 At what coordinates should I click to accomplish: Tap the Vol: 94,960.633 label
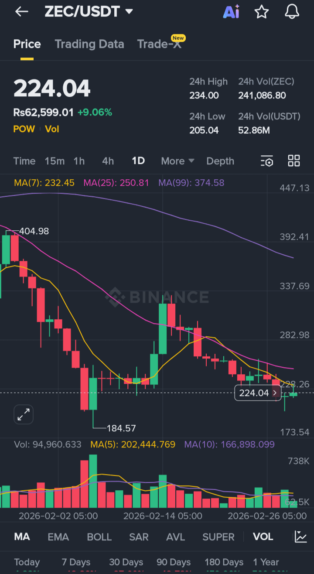coord(48,444)
